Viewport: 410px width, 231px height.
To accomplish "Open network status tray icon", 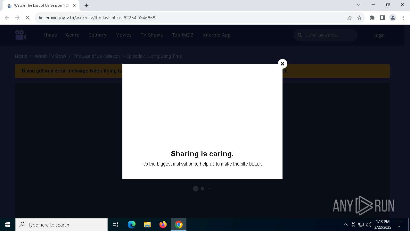I will pos(361,225).
